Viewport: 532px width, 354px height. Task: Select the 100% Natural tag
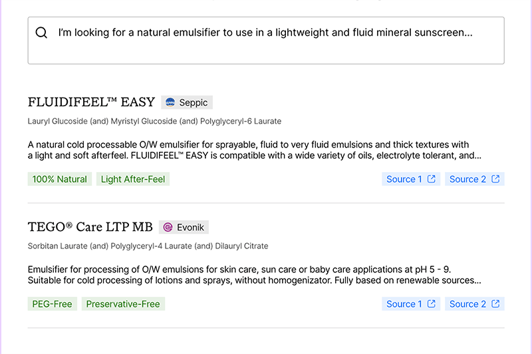[60, 179]
